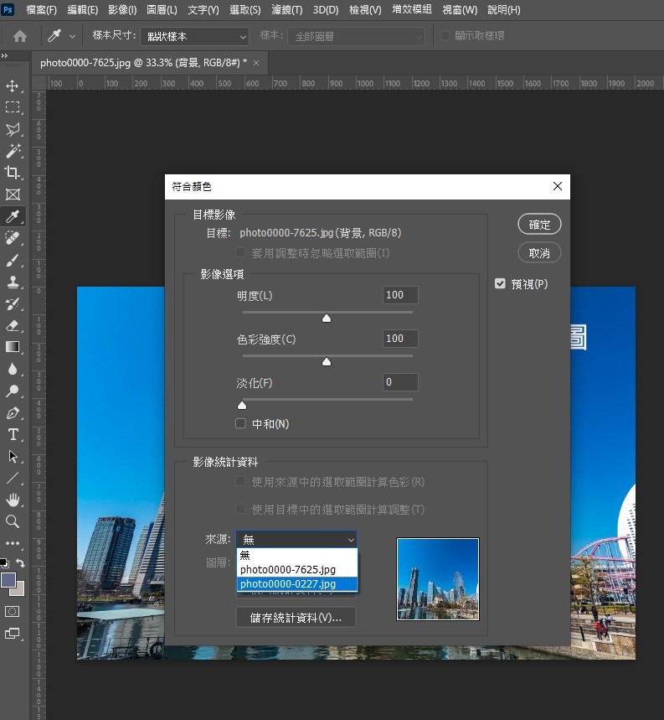Click 儲存統計資料 save statistics button

coord(296,618)
